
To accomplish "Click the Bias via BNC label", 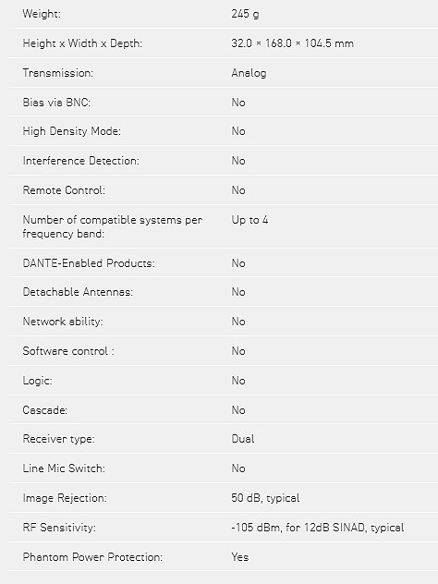I will click(x=56, y=102).
